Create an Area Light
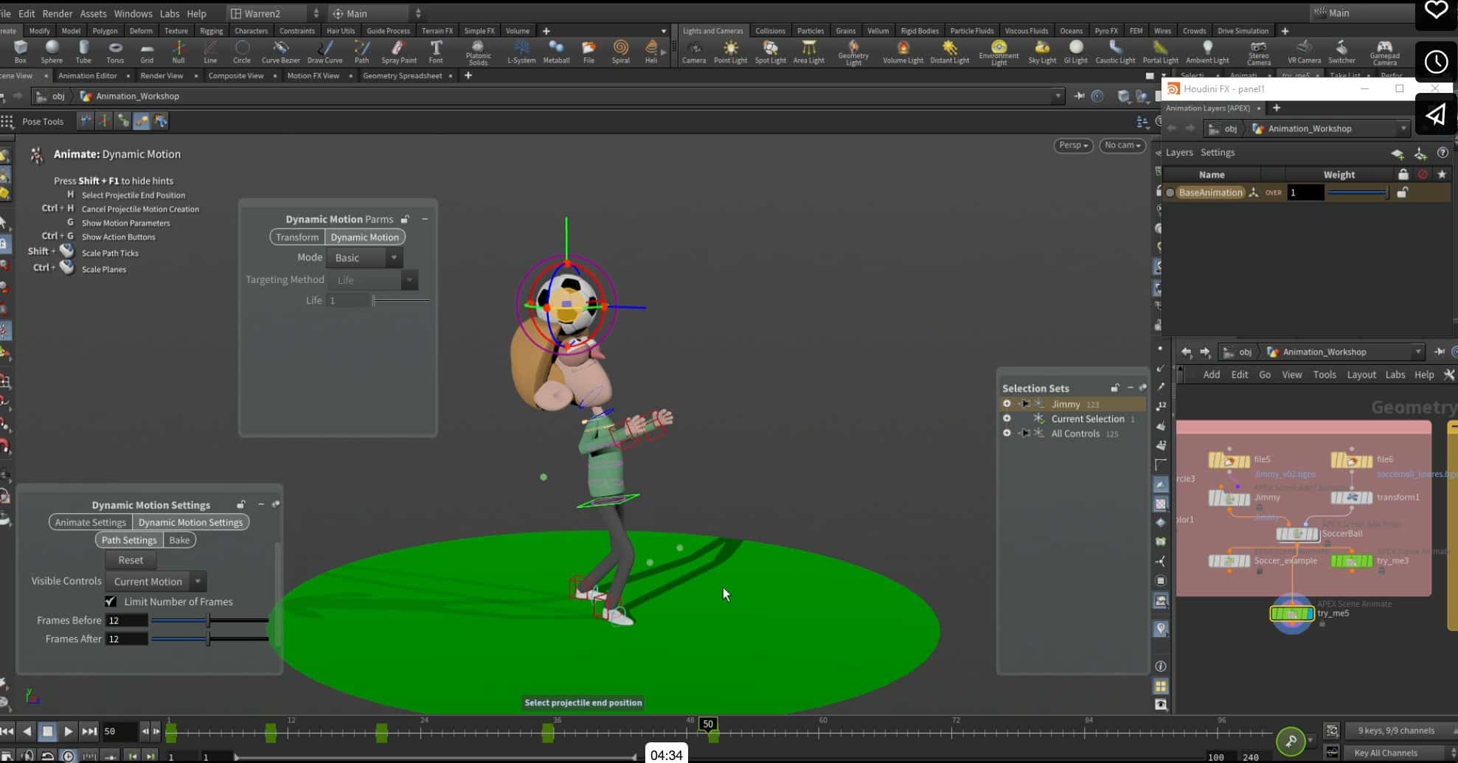This screenshot has width=1458, height=763. click(x=808, y=52)
